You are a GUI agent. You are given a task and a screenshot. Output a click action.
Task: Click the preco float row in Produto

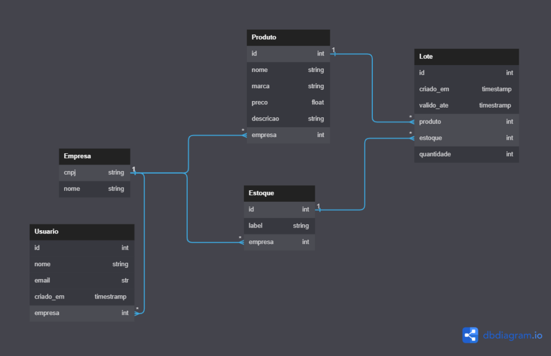[288, 103]
